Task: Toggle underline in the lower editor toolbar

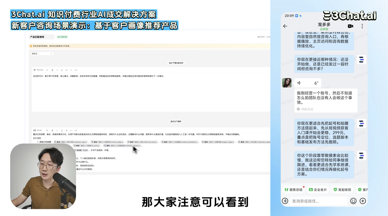Action: click(62, 130)
